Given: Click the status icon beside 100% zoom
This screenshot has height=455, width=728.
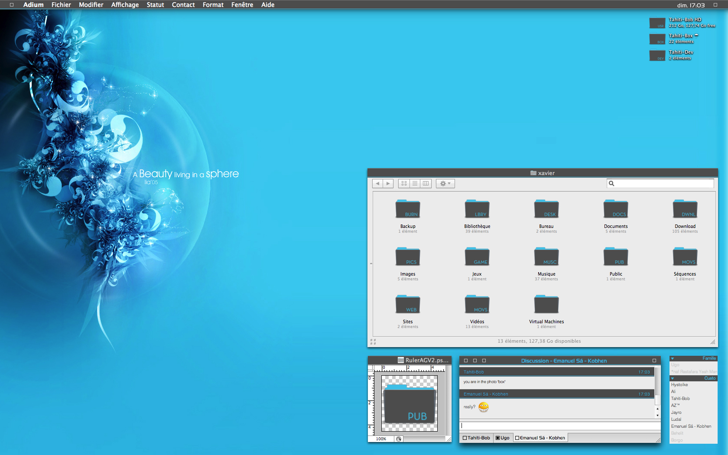Looking at the screenshot, I should point(399,439).
